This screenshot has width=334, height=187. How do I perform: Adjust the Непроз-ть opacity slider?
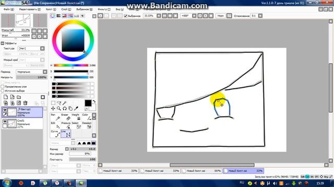tap(31, 77)
